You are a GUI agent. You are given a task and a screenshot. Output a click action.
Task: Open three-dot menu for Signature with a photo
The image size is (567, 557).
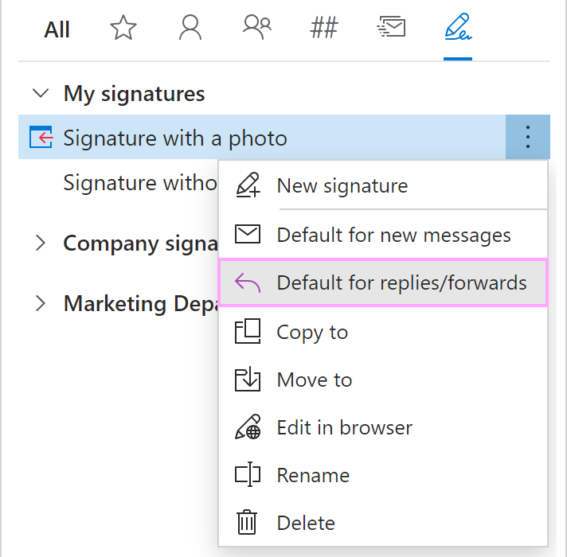click(528, 137)
